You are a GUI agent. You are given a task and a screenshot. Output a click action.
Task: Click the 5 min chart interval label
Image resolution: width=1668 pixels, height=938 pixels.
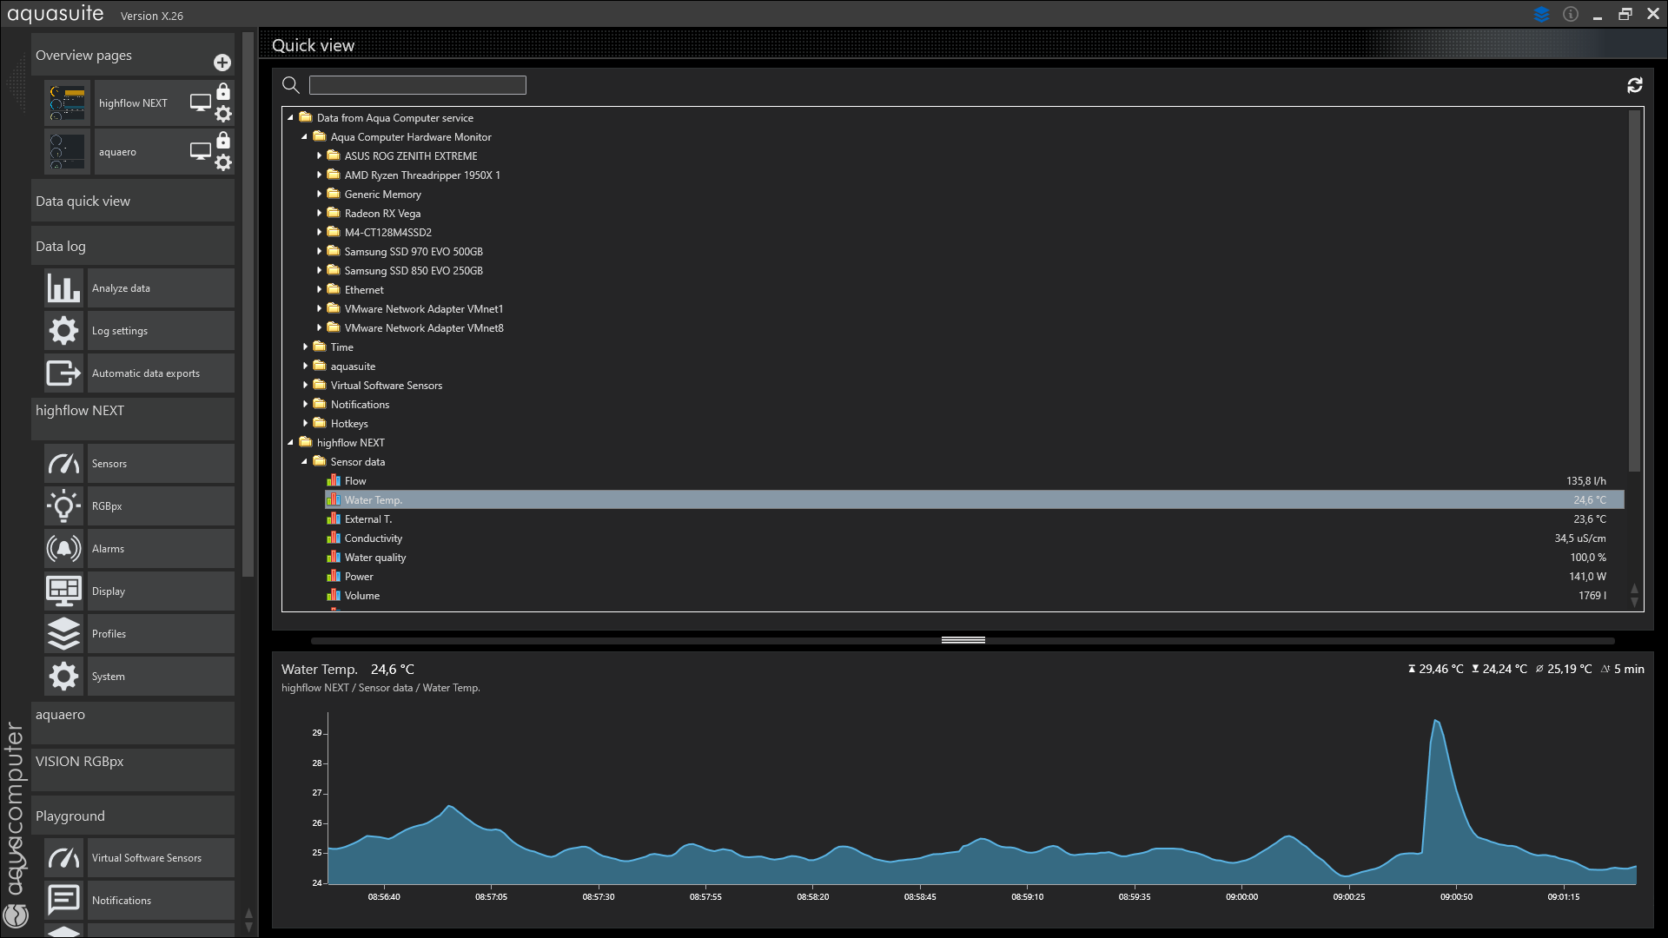tap(1629, 670)
